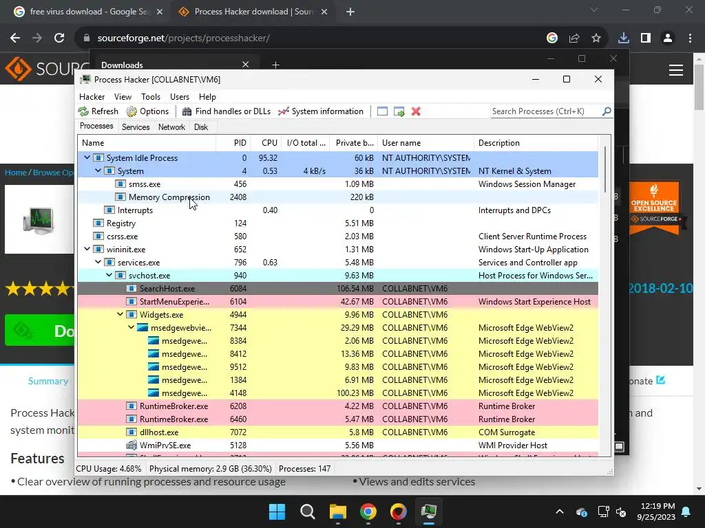This screenshot has height=528, width=705.
Task: Bookmark page with star icon
Action: (x=596, y=38)
